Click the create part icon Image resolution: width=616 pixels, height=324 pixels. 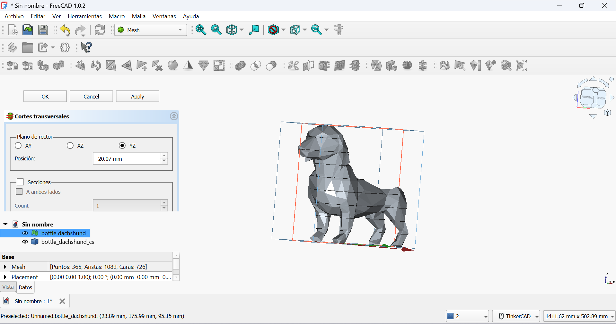[x=12, y=47]
